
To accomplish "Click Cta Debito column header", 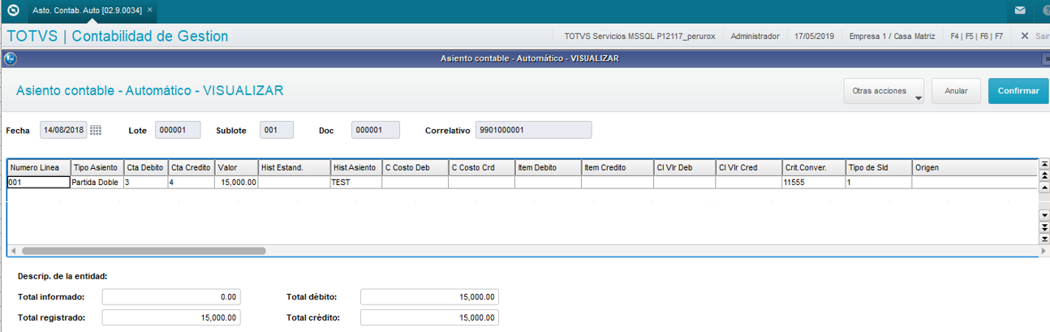I will 145,167.
